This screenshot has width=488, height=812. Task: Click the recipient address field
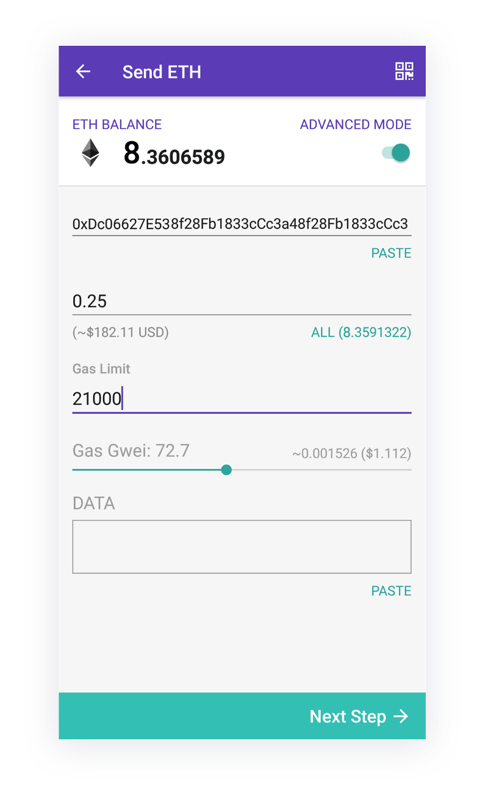pos(240,224)
